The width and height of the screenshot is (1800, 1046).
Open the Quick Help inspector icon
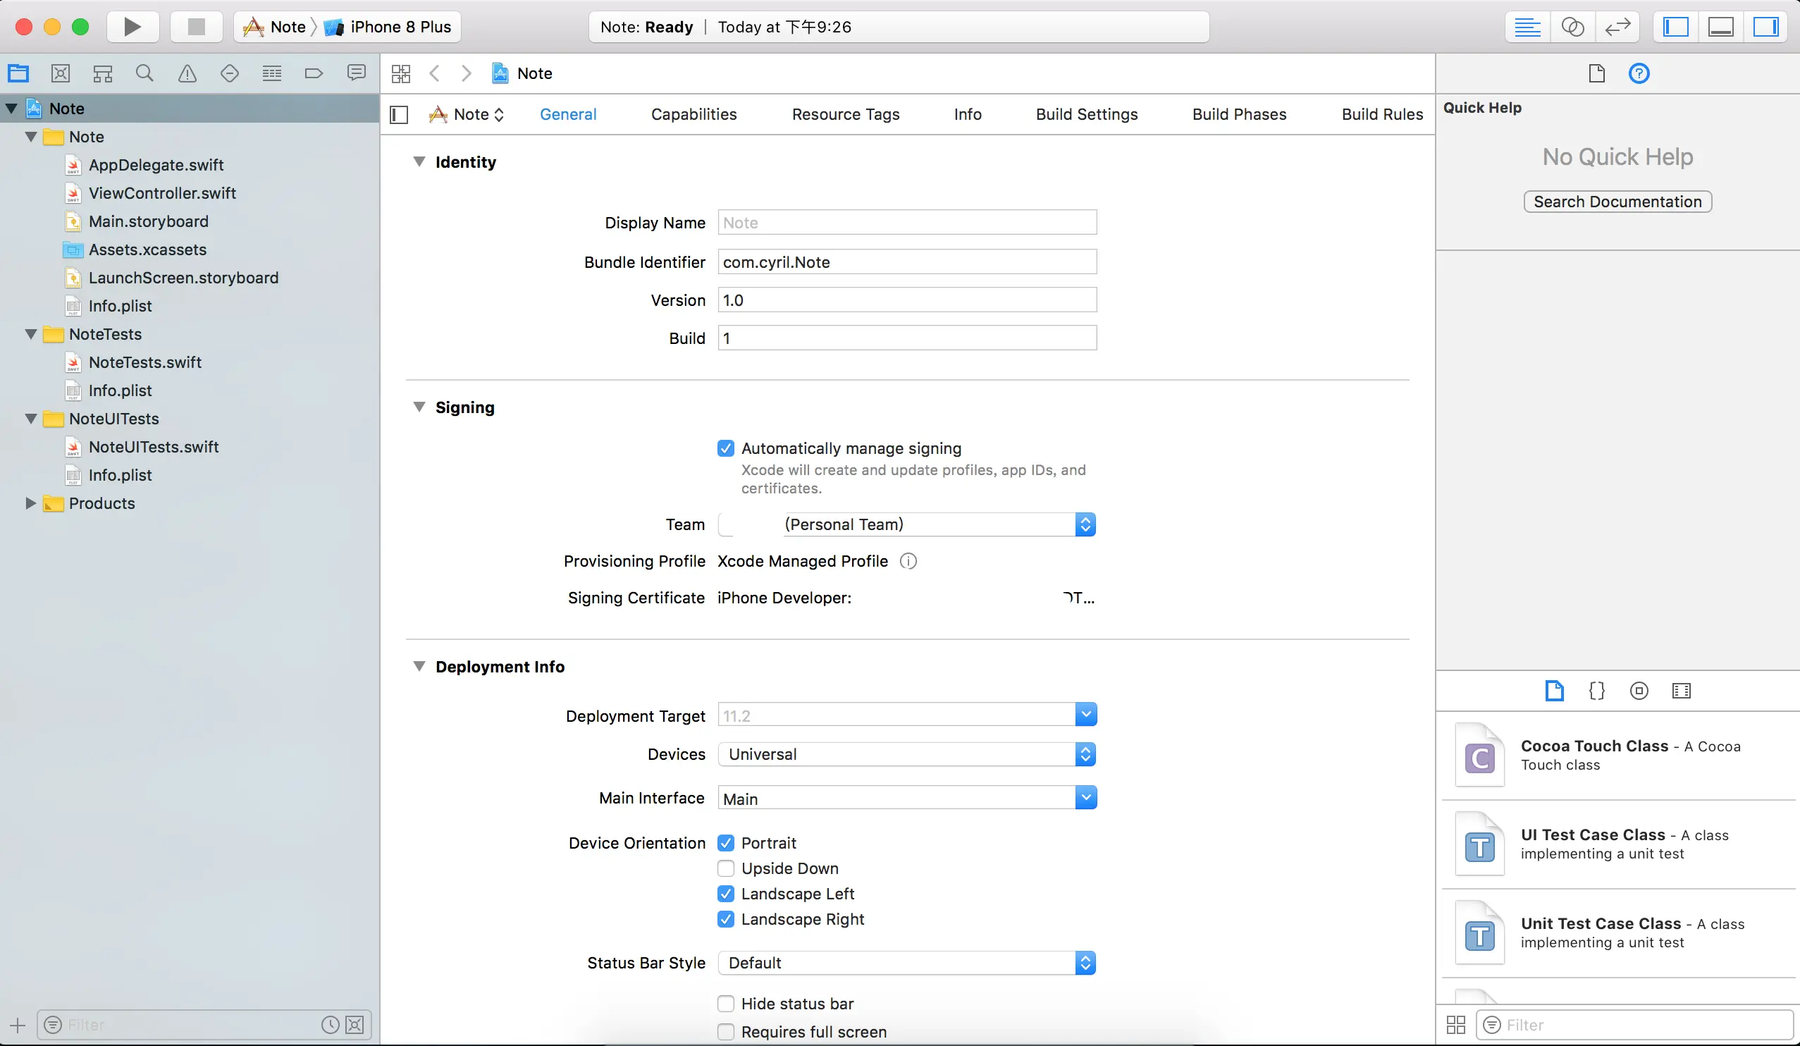click(x=1639, y=73)
